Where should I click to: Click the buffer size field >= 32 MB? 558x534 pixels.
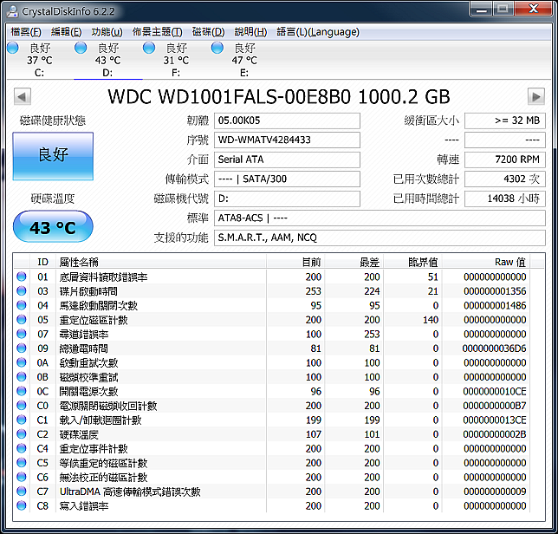point(505,120)
